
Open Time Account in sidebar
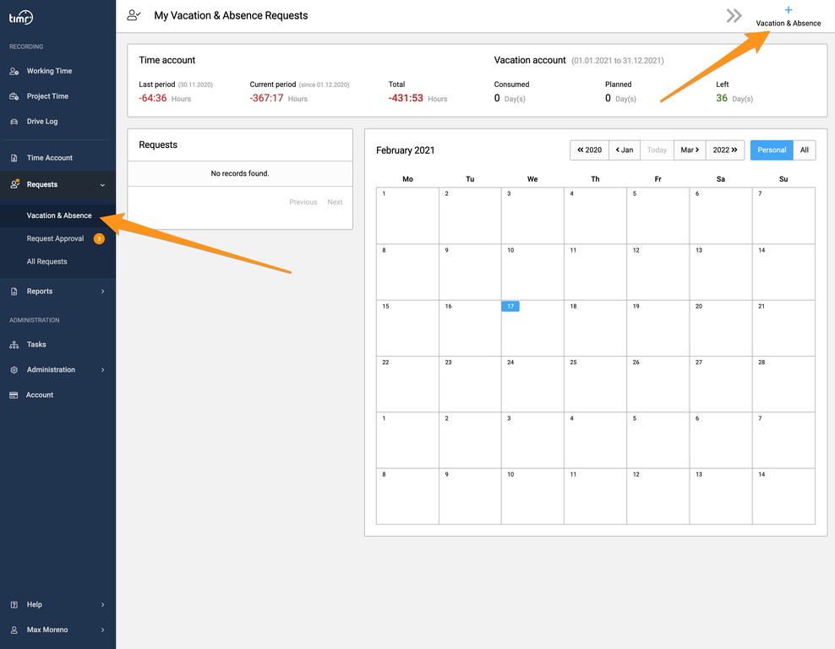[50, 157]
